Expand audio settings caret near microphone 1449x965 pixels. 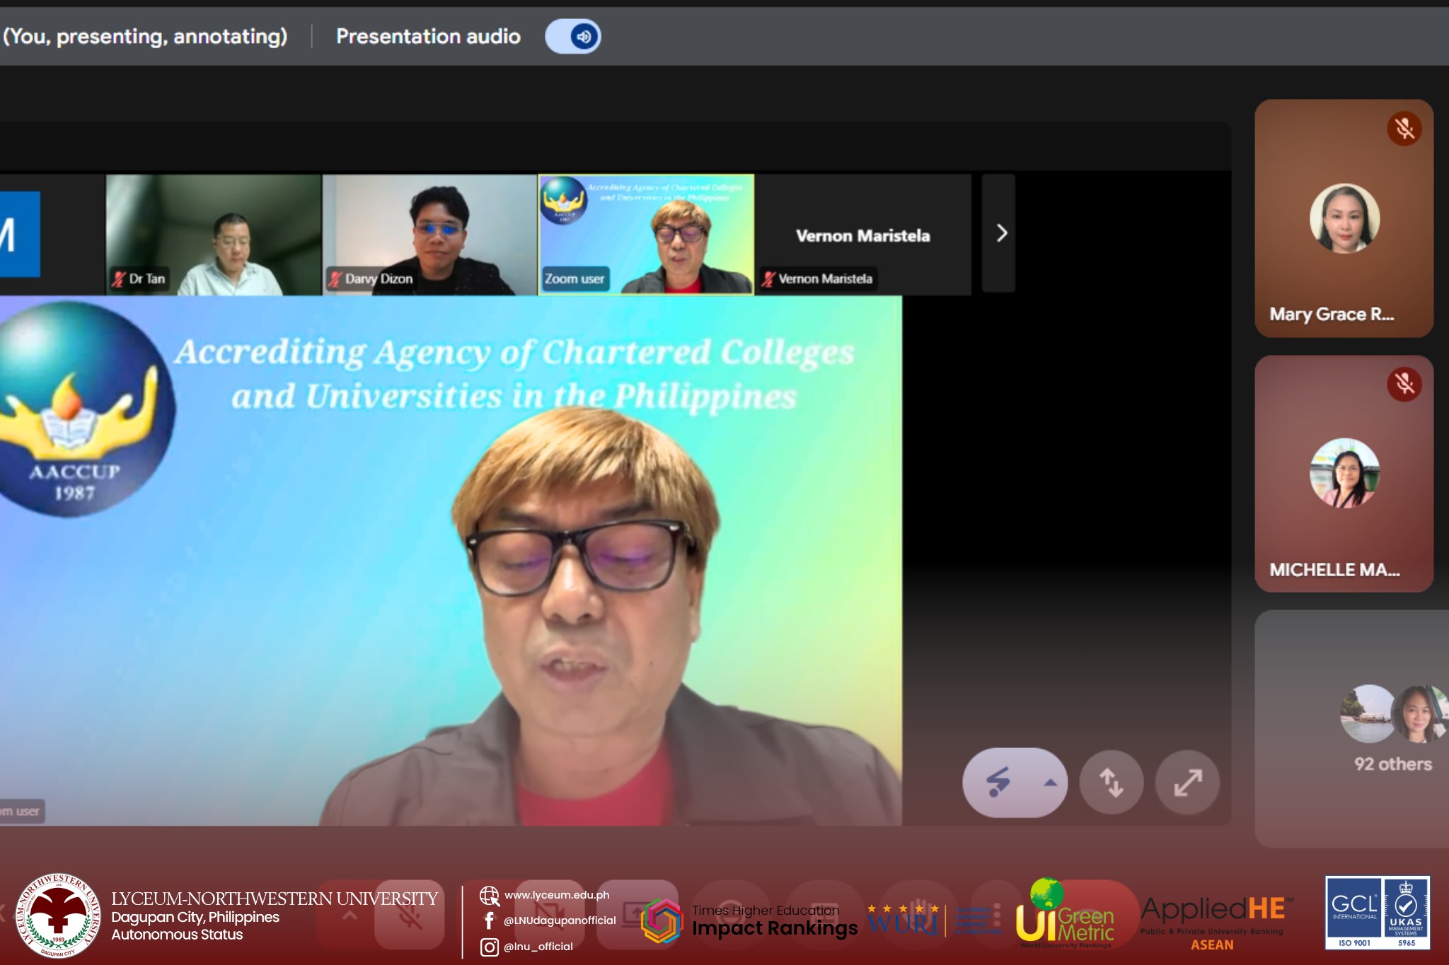pos(349,916)
